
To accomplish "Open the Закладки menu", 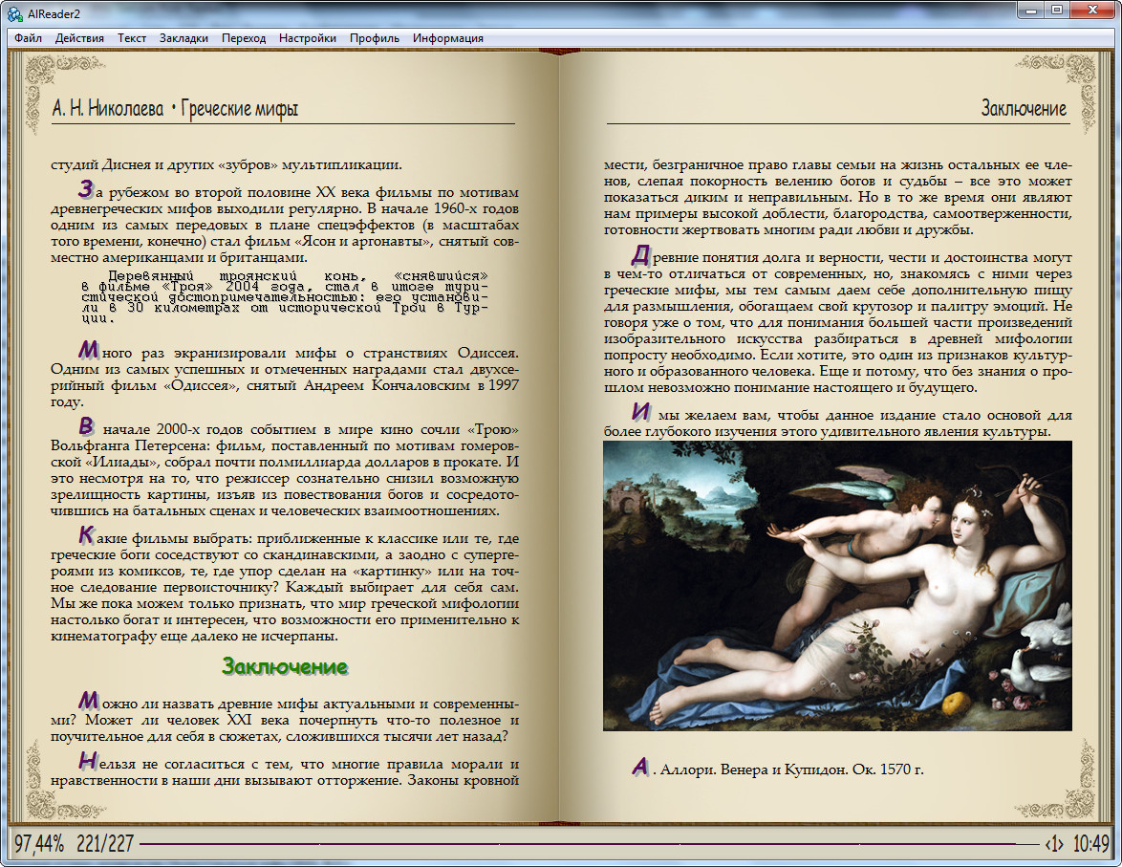I will (x=183, y=38).
